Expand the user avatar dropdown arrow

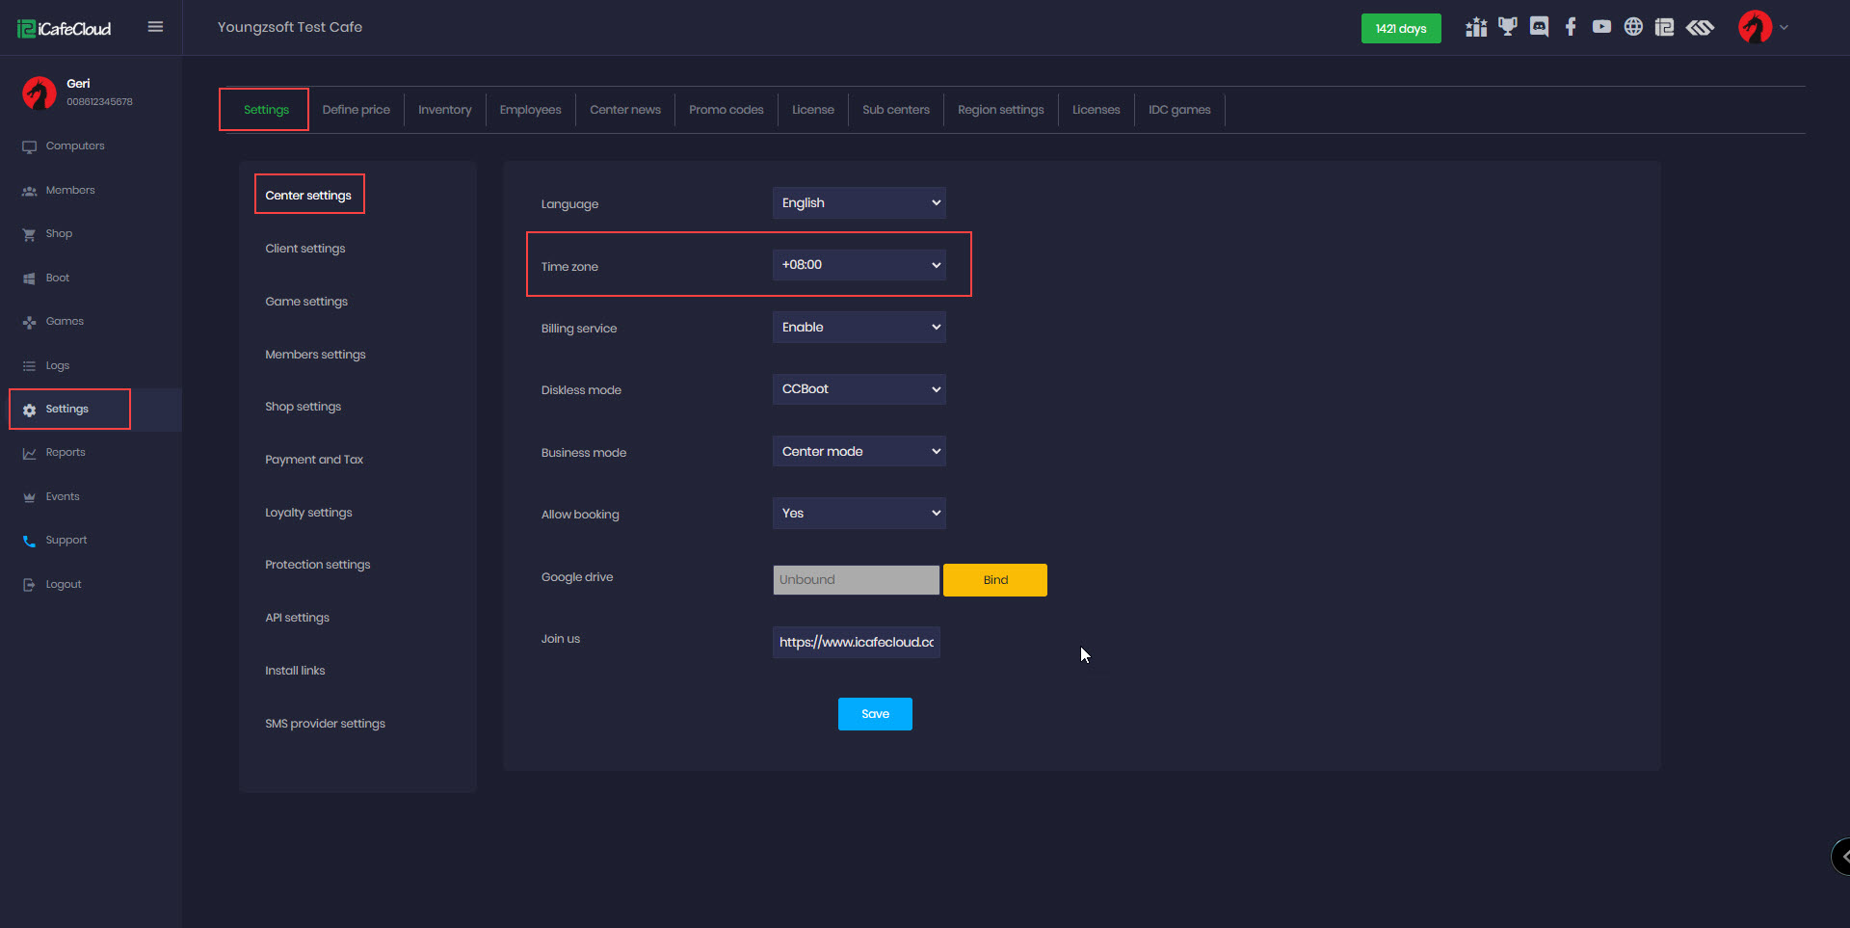click(x=1784, y=28)
